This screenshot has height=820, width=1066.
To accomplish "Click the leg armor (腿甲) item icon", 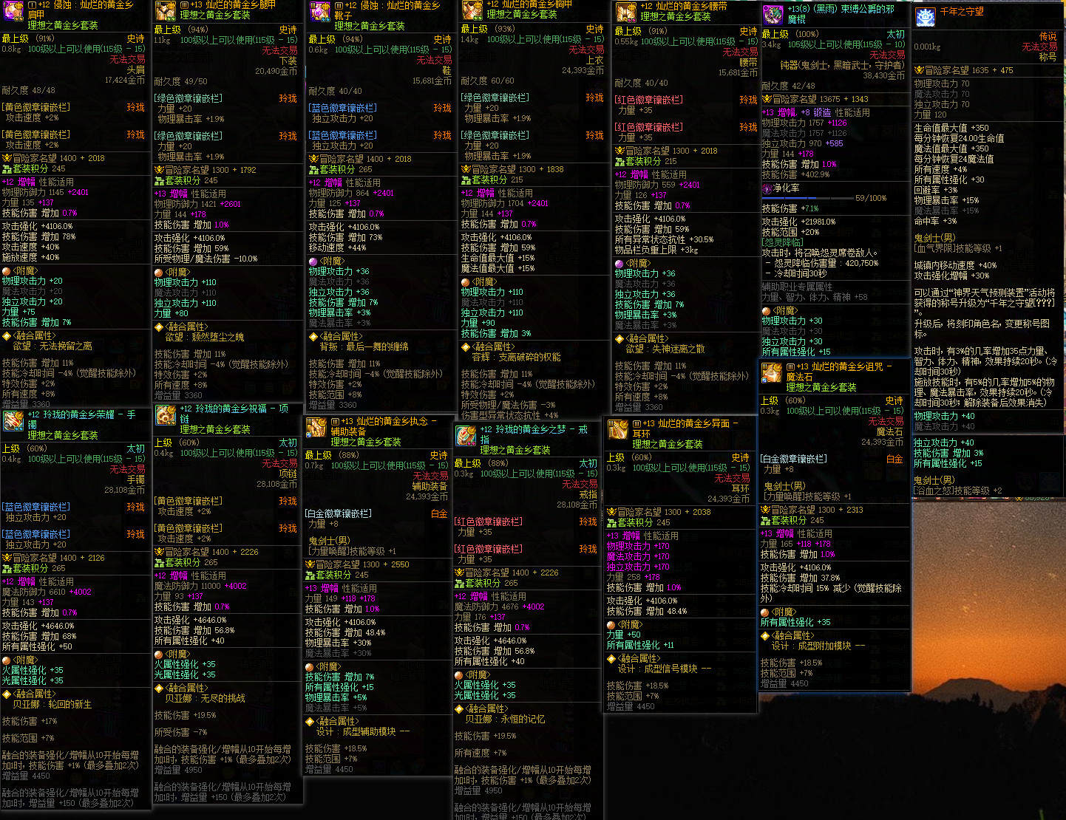I will tap(166, 10).
